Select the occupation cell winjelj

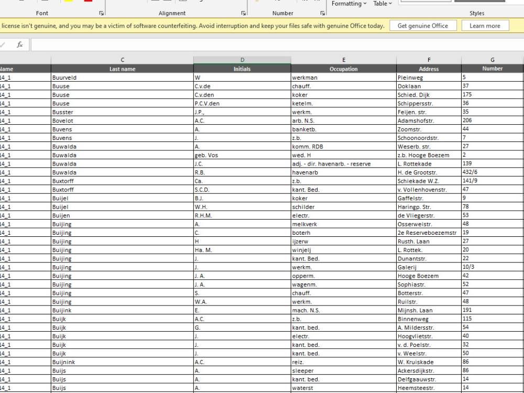(x=344, y=250)
